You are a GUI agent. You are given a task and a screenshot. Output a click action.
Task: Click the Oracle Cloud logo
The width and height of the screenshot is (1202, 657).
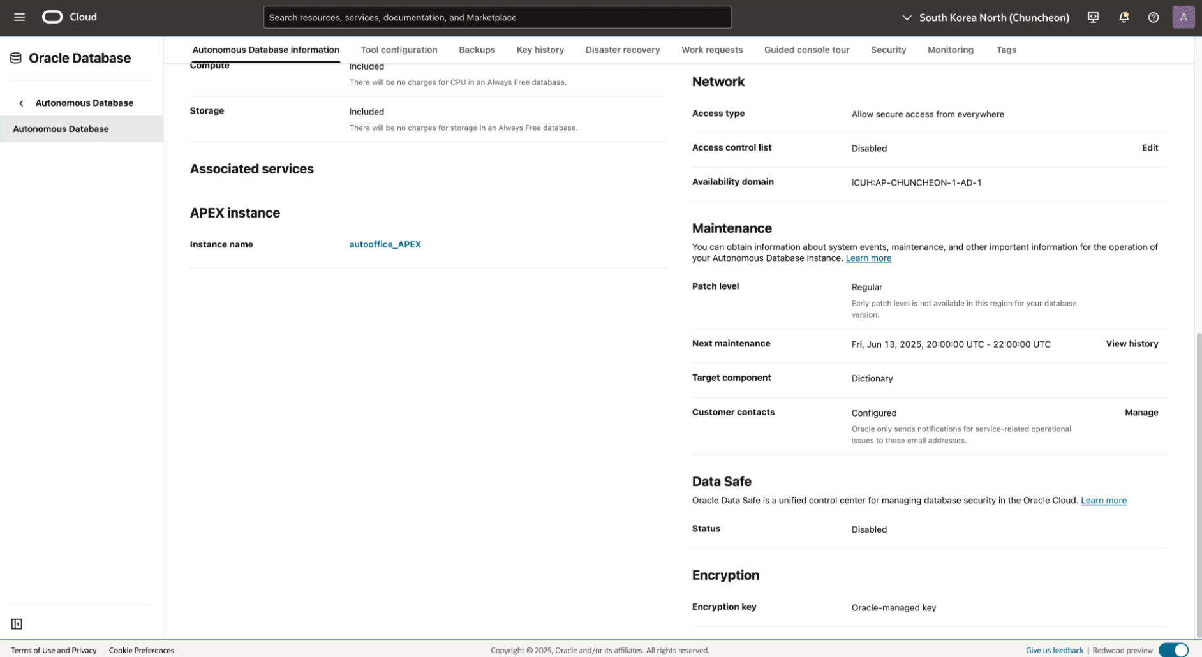click(70, 17)
